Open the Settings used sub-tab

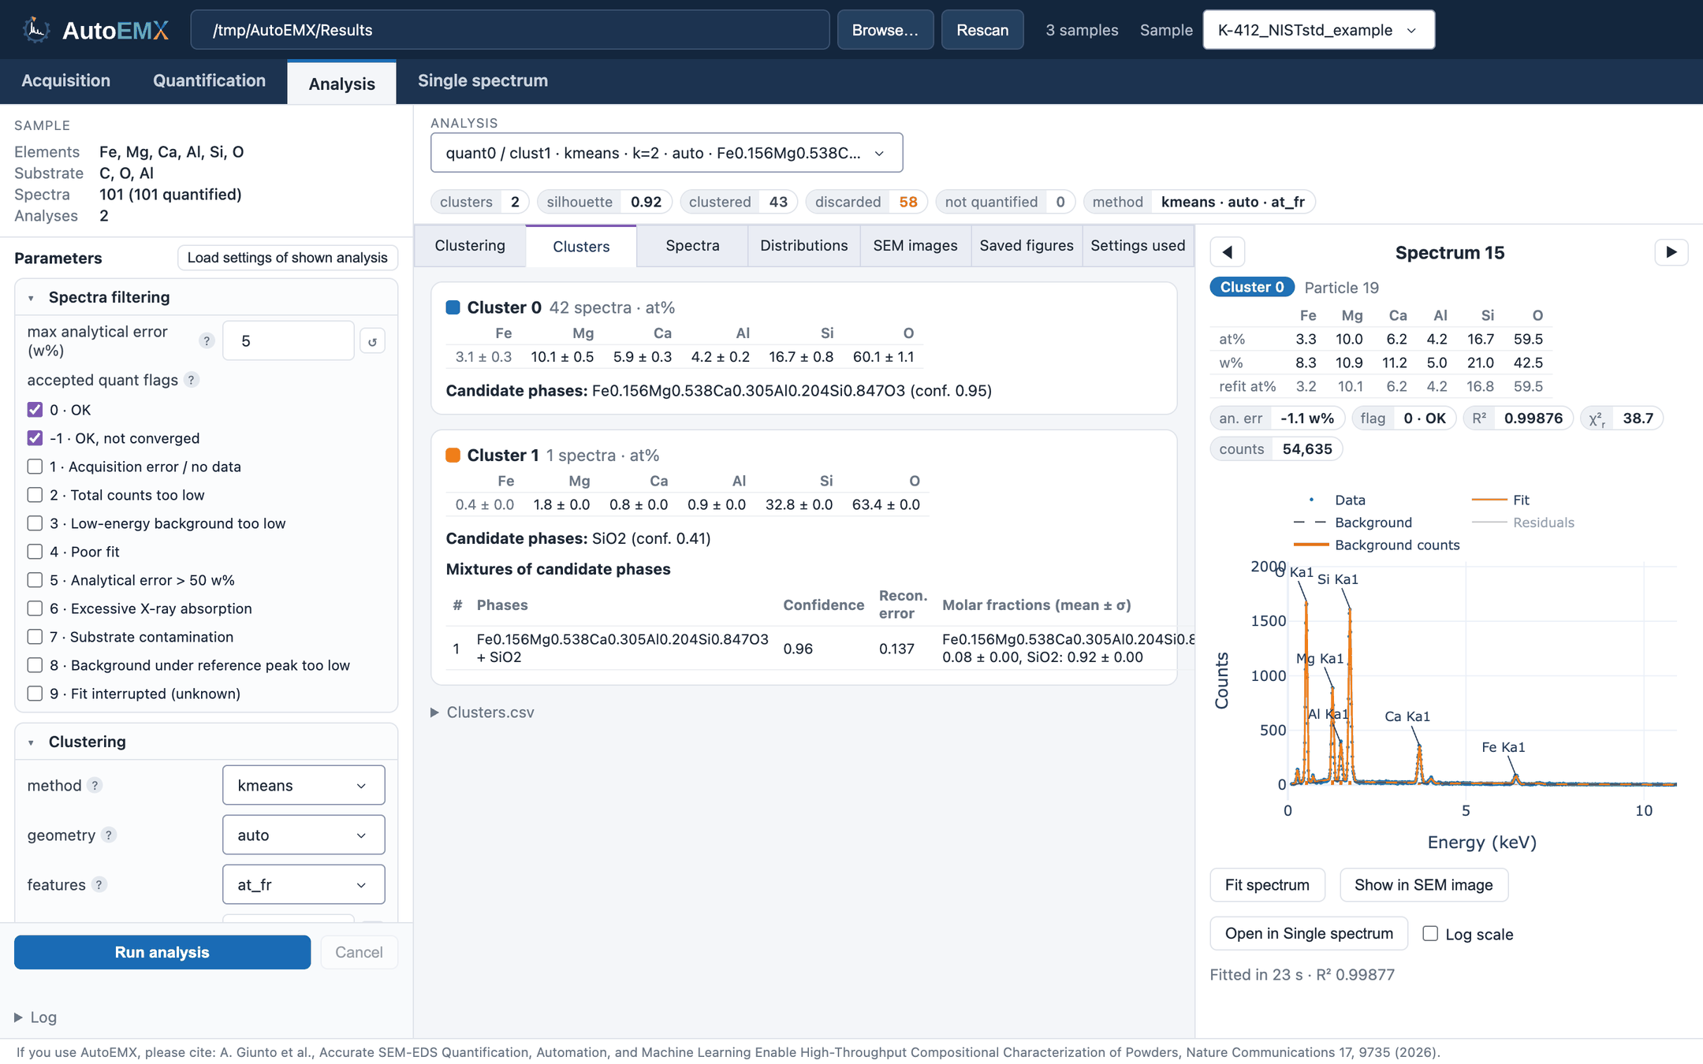(x=1138, y=246)
